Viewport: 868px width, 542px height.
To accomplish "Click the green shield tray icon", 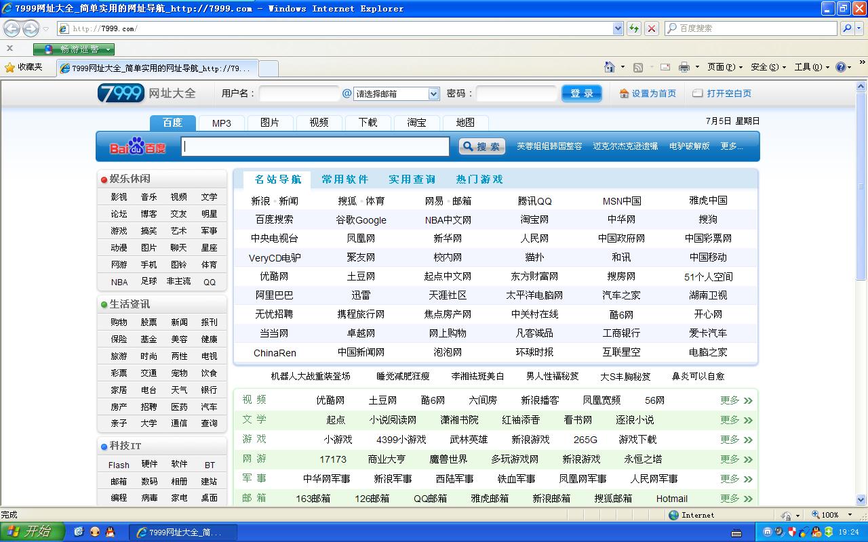I will tap(829, 533).
